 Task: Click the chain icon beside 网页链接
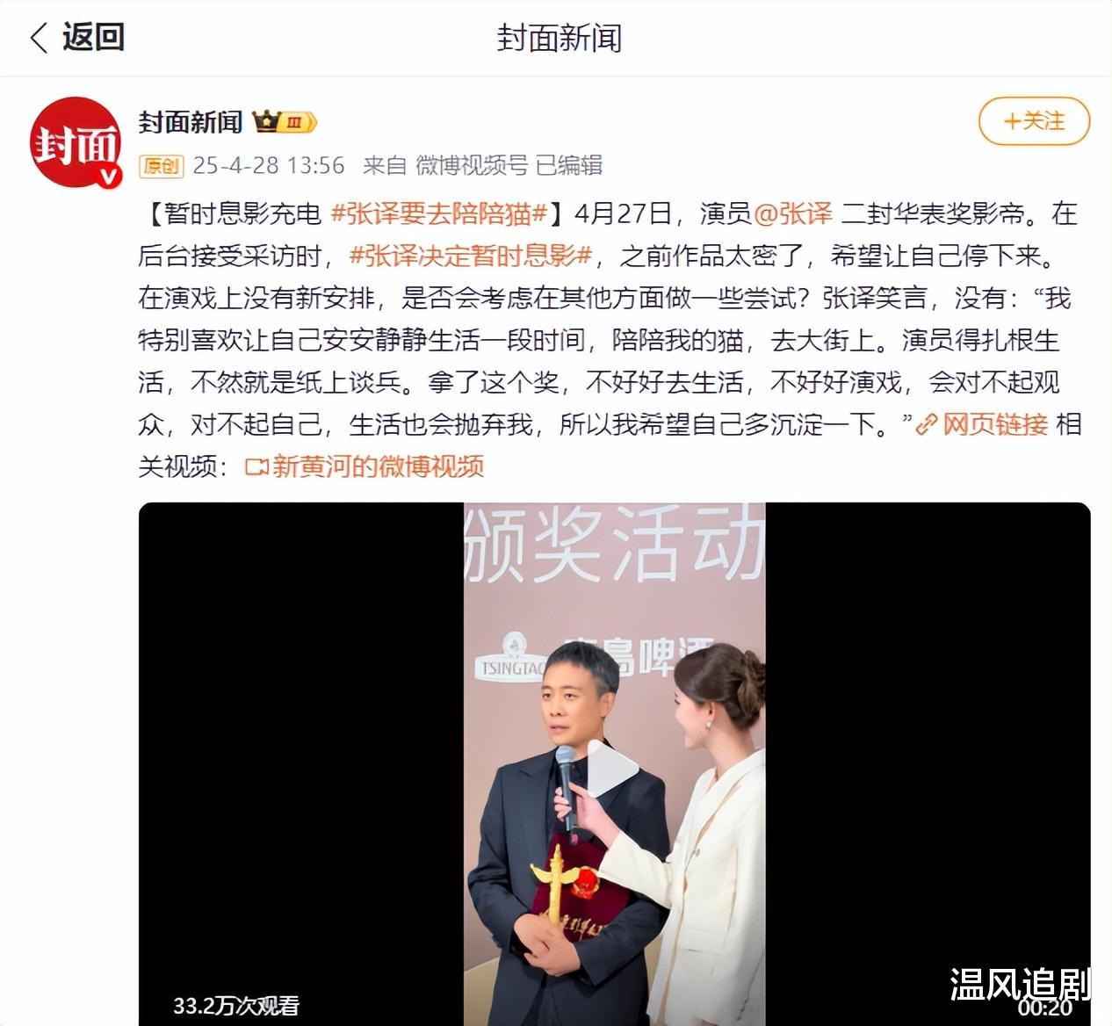click(x=927, y=425)
